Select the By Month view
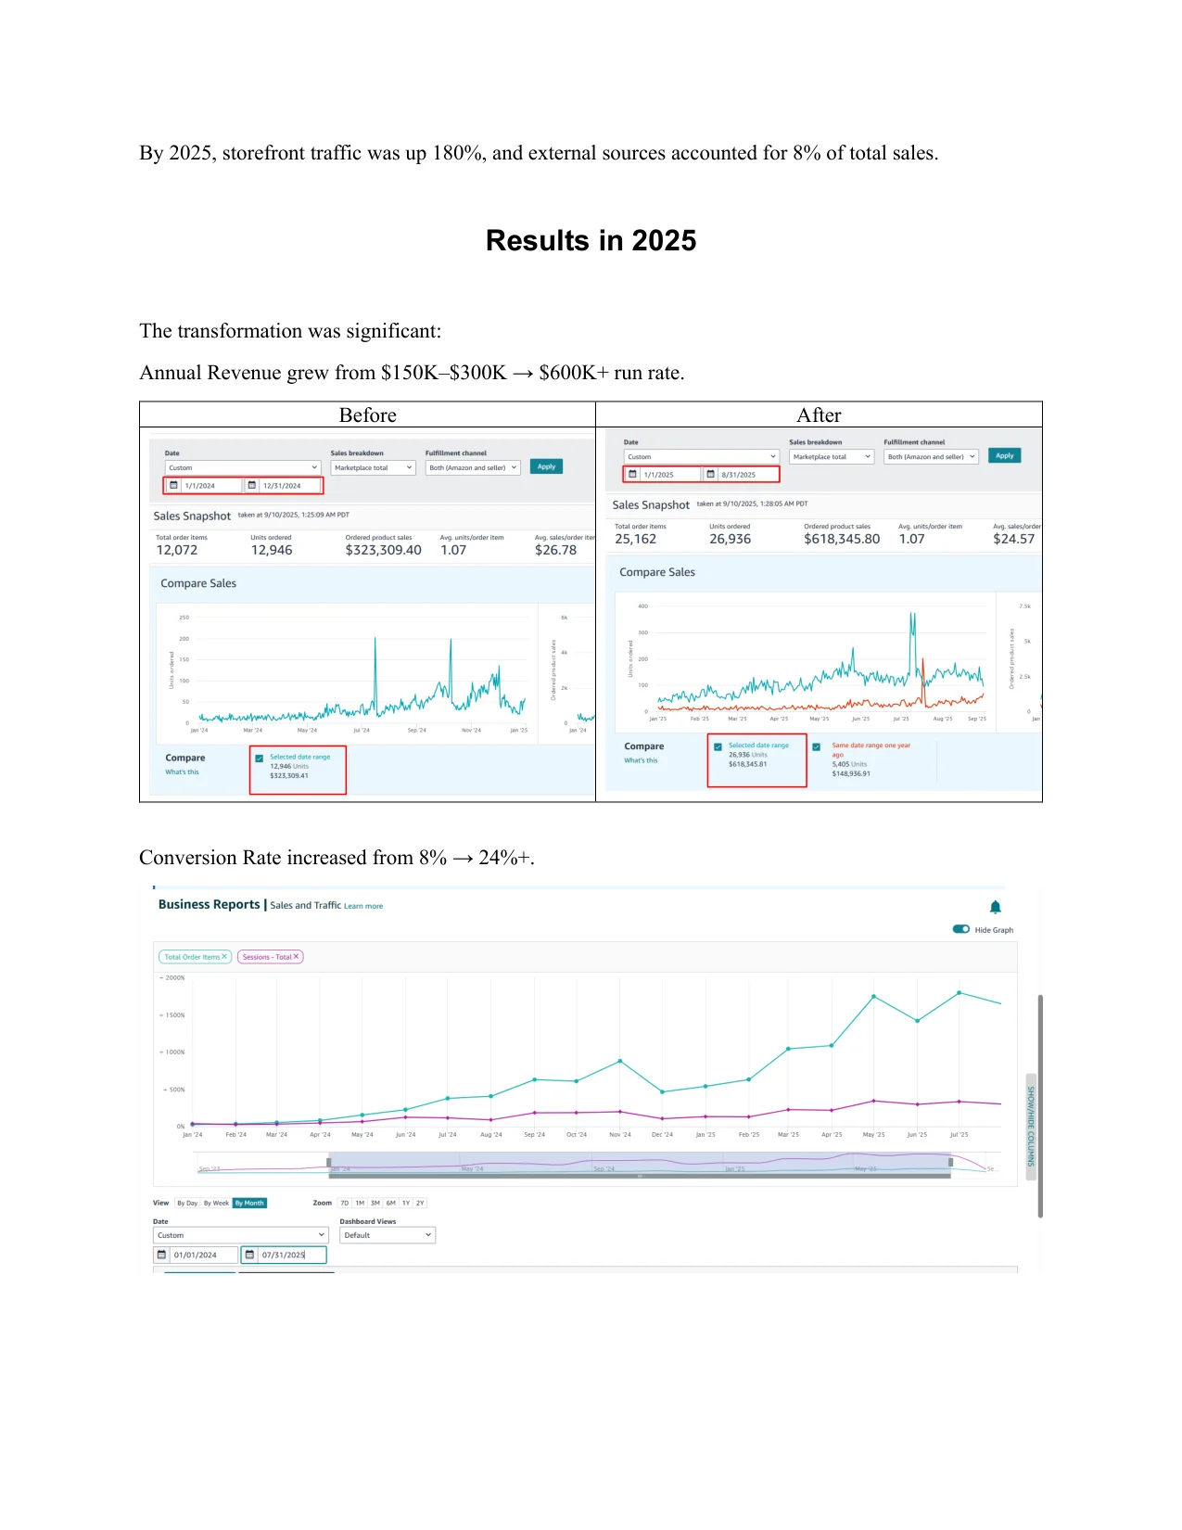 point(249,1203)
